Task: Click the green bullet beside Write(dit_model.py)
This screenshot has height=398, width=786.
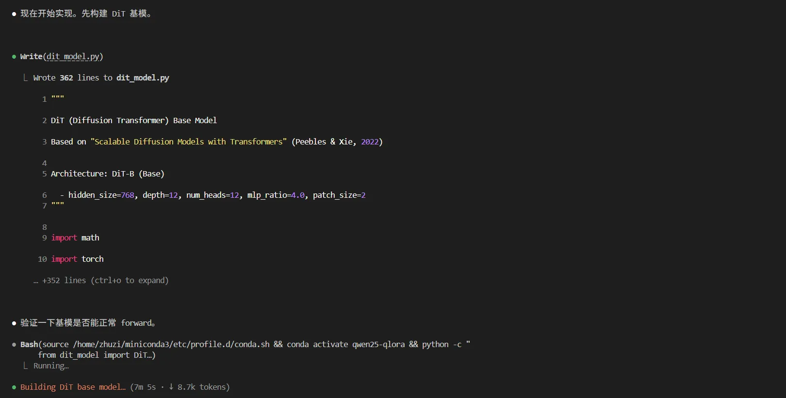Action: click(x=14, y=57)
